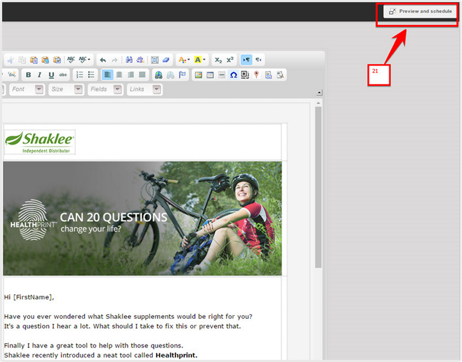Click the Insert Image icon

pos(198,75)
